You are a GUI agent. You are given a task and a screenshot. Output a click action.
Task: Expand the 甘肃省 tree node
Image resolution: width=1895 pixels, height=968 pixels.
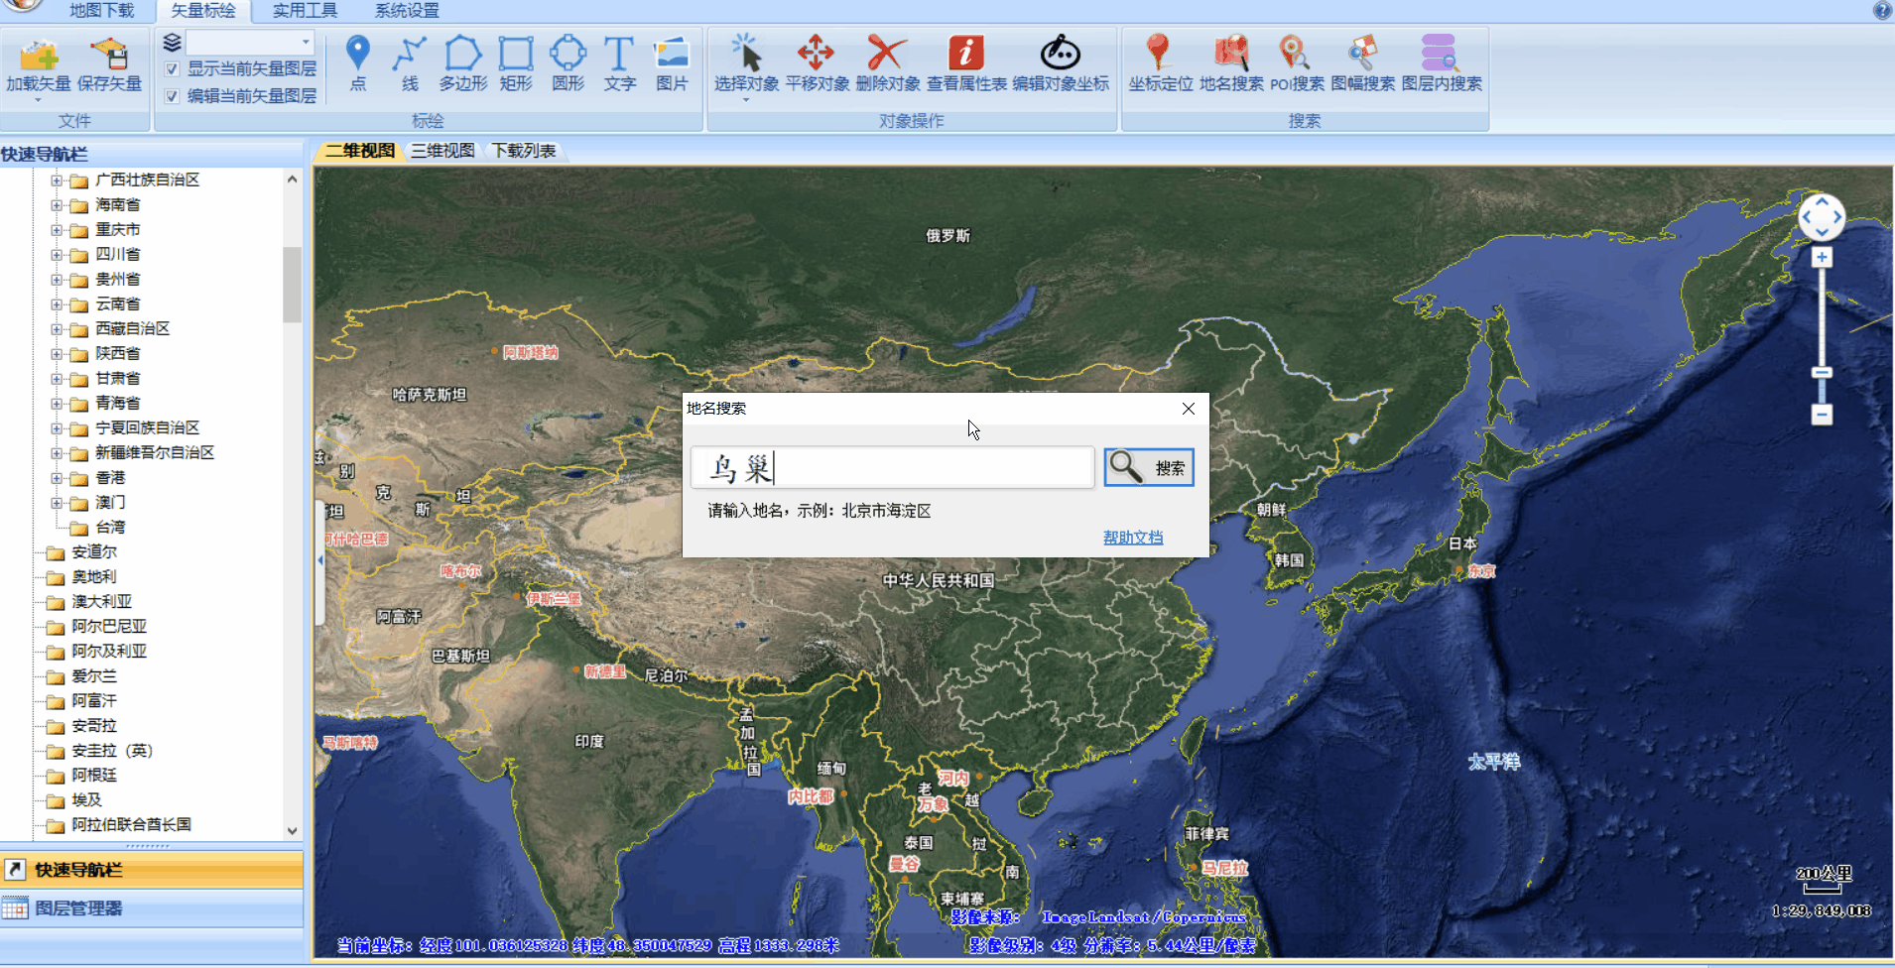click(57, 379)
